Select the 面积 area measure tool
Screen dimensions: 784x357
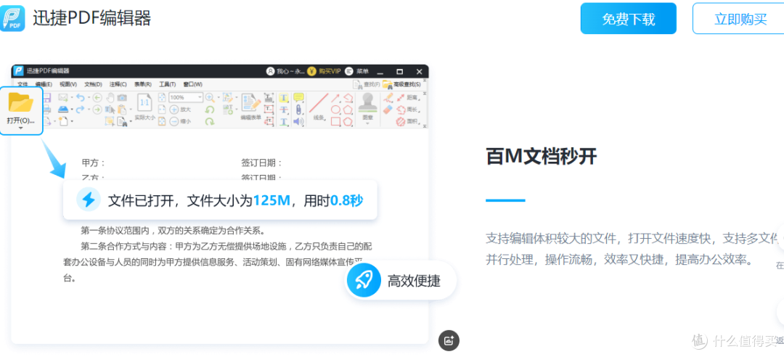pos(407,121)
